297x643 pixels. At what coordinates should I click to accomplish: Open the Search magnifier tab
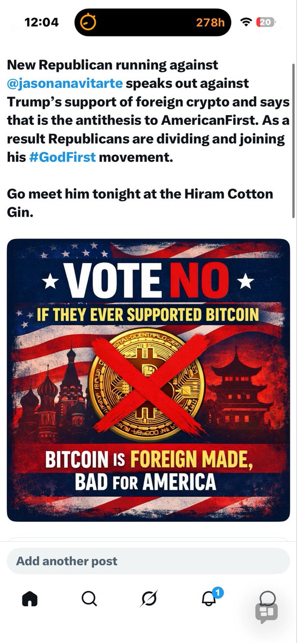click(x=90, y=599)
